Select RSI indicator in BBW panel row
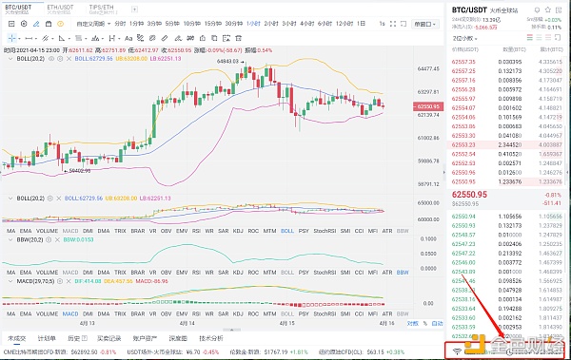This screenshot has width=571, height=360. point(196,273)
